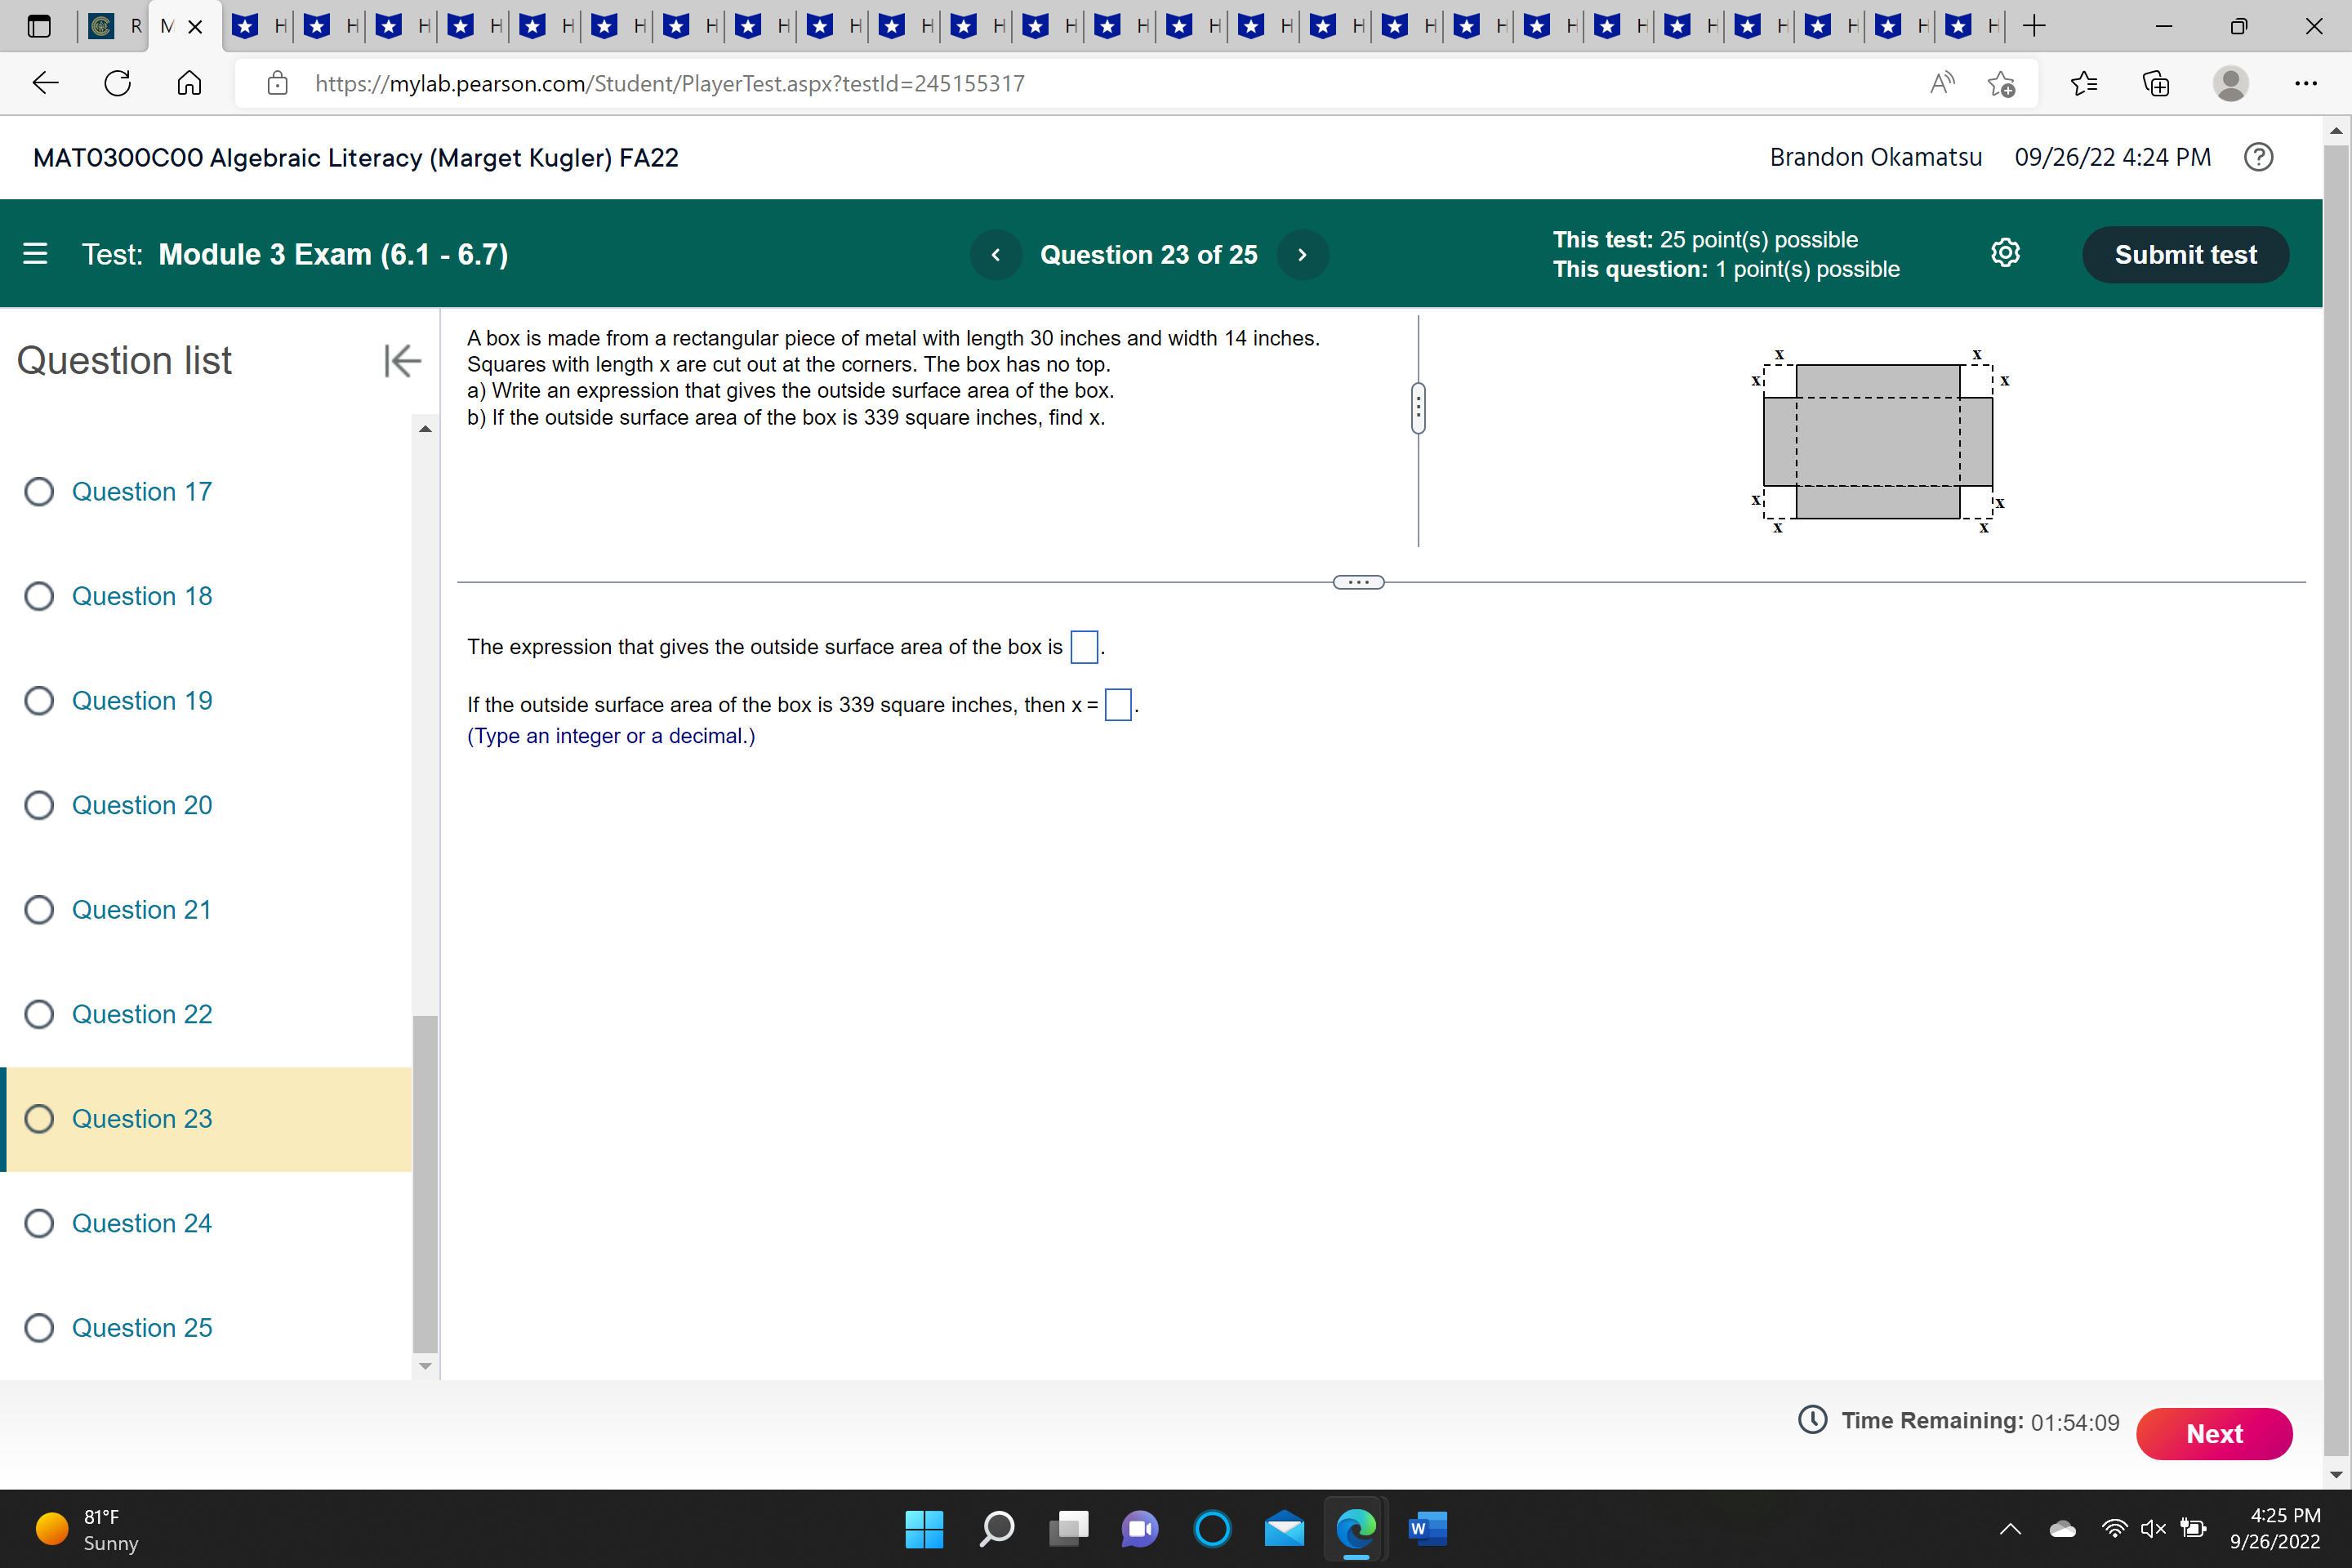The image size is (2352, 1568).
Task: Expand the horizontal ellipsis divider handle
Action: click(x=1358, y=582)
